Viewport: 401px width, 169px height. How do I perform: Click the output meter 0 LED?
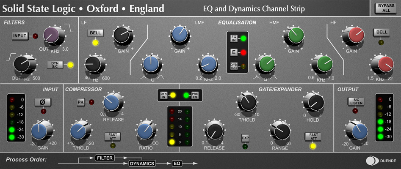(381, 99)
